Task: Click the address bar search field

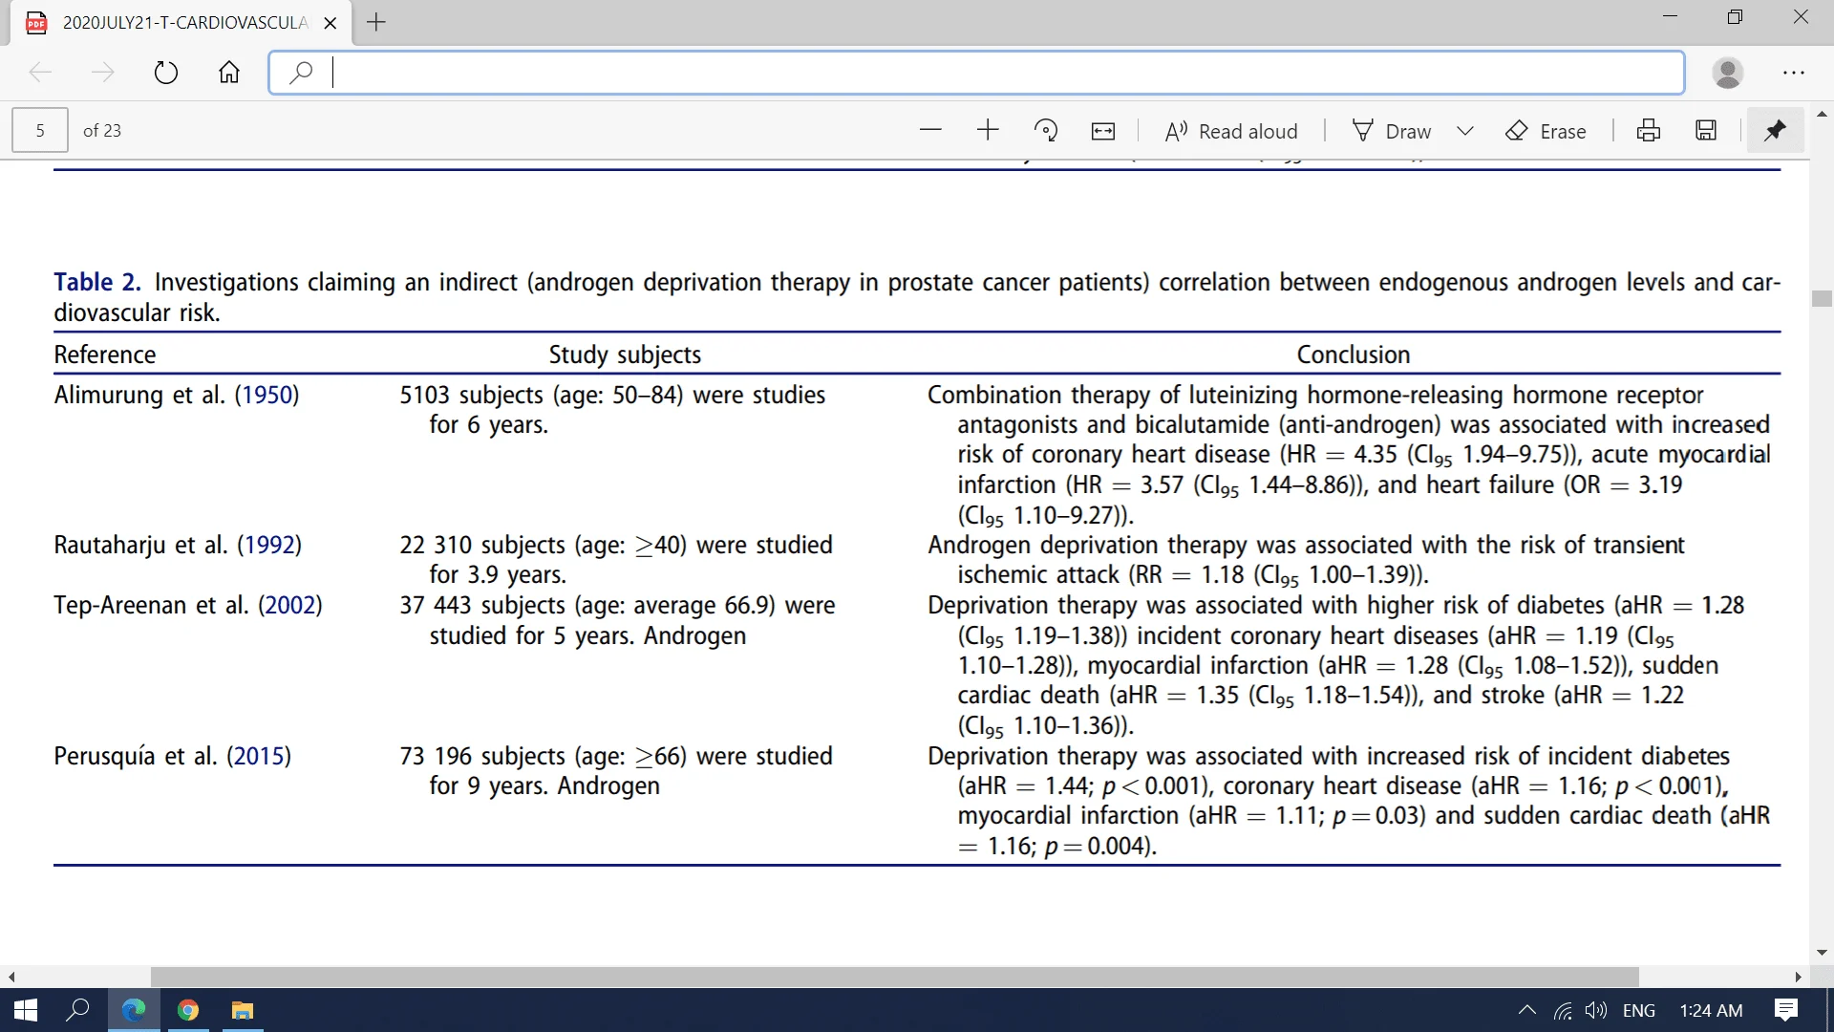Action: 976,73
